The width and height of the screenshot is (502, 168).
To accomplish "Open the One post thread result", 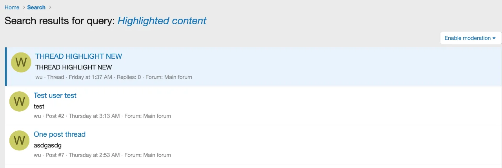I will (x=60, y=134).
